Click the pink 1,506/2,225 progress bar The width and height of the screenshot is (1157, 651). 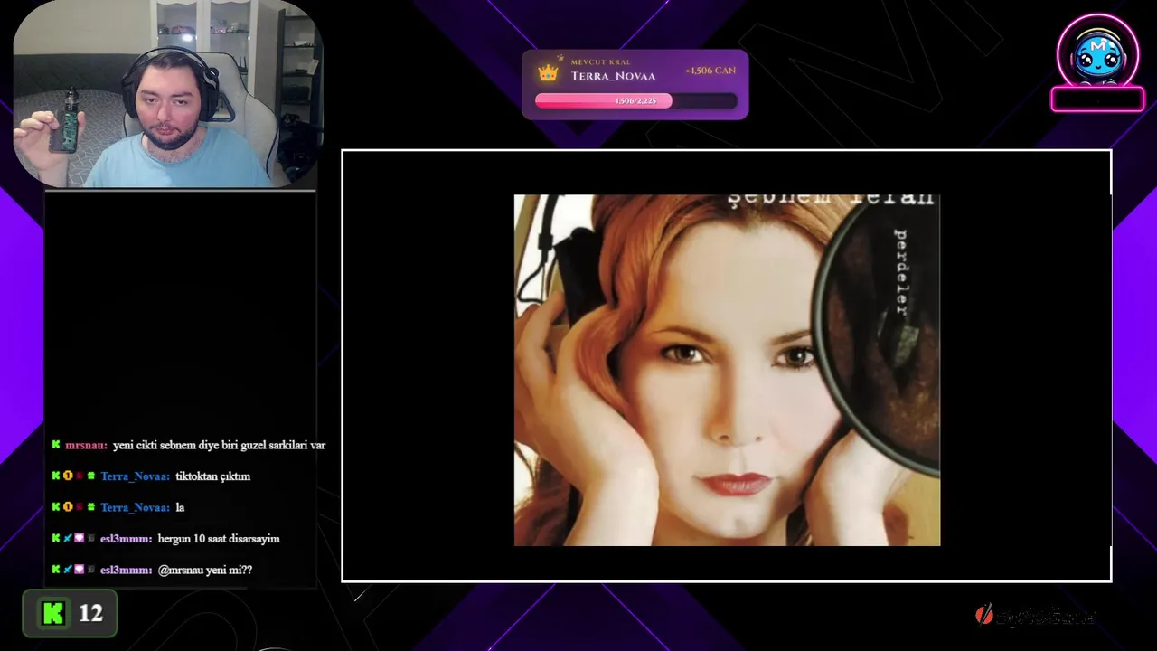click(636, 101)
